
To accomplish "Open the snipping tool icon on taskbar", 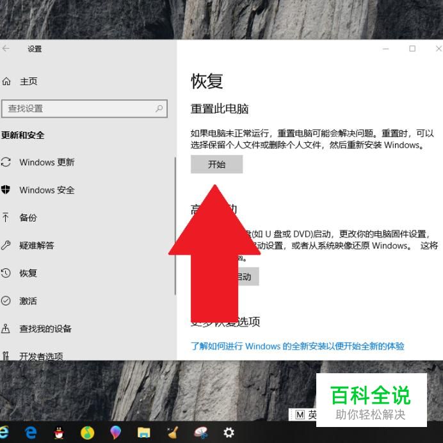I will coord(201,433).
